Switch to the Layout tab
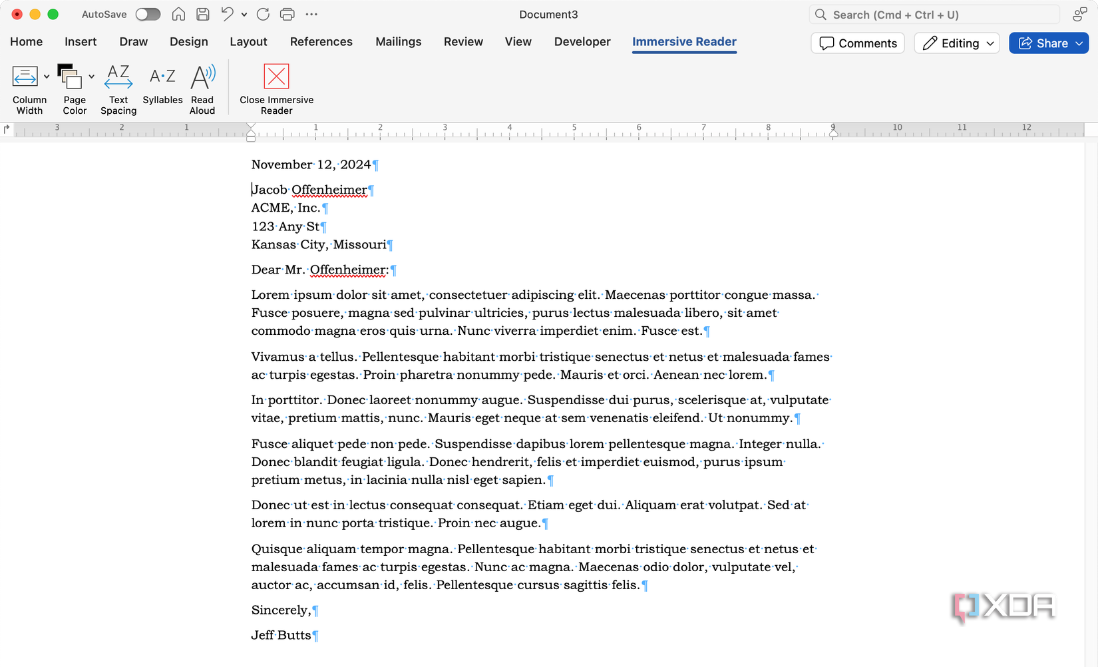The height and width of the screenshot is (667, 1098). point(248,41)
